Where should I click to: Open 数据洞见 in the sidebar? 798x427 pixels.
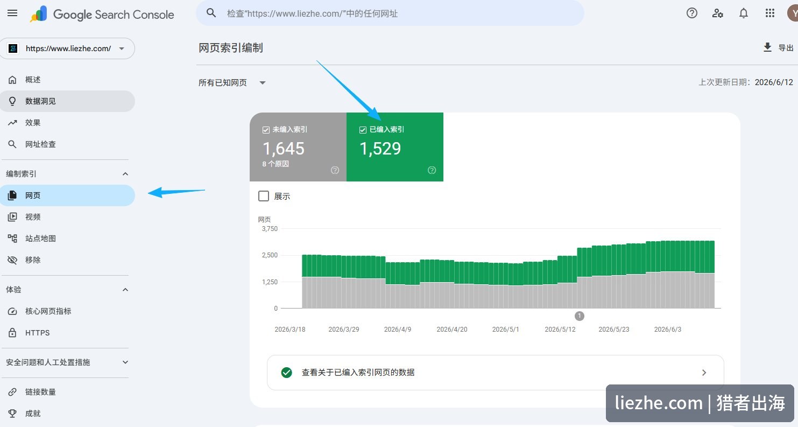tap(68, 101)
